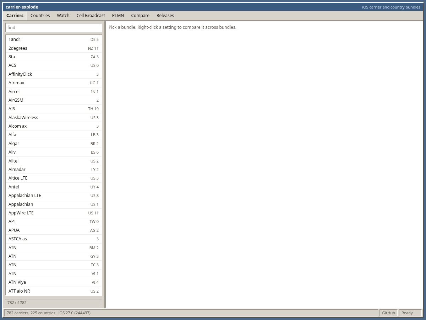Image resolution: width=426 pixels, height=320 pixels.
Task: Select the APUA carrier row
Action: point(54,230)
